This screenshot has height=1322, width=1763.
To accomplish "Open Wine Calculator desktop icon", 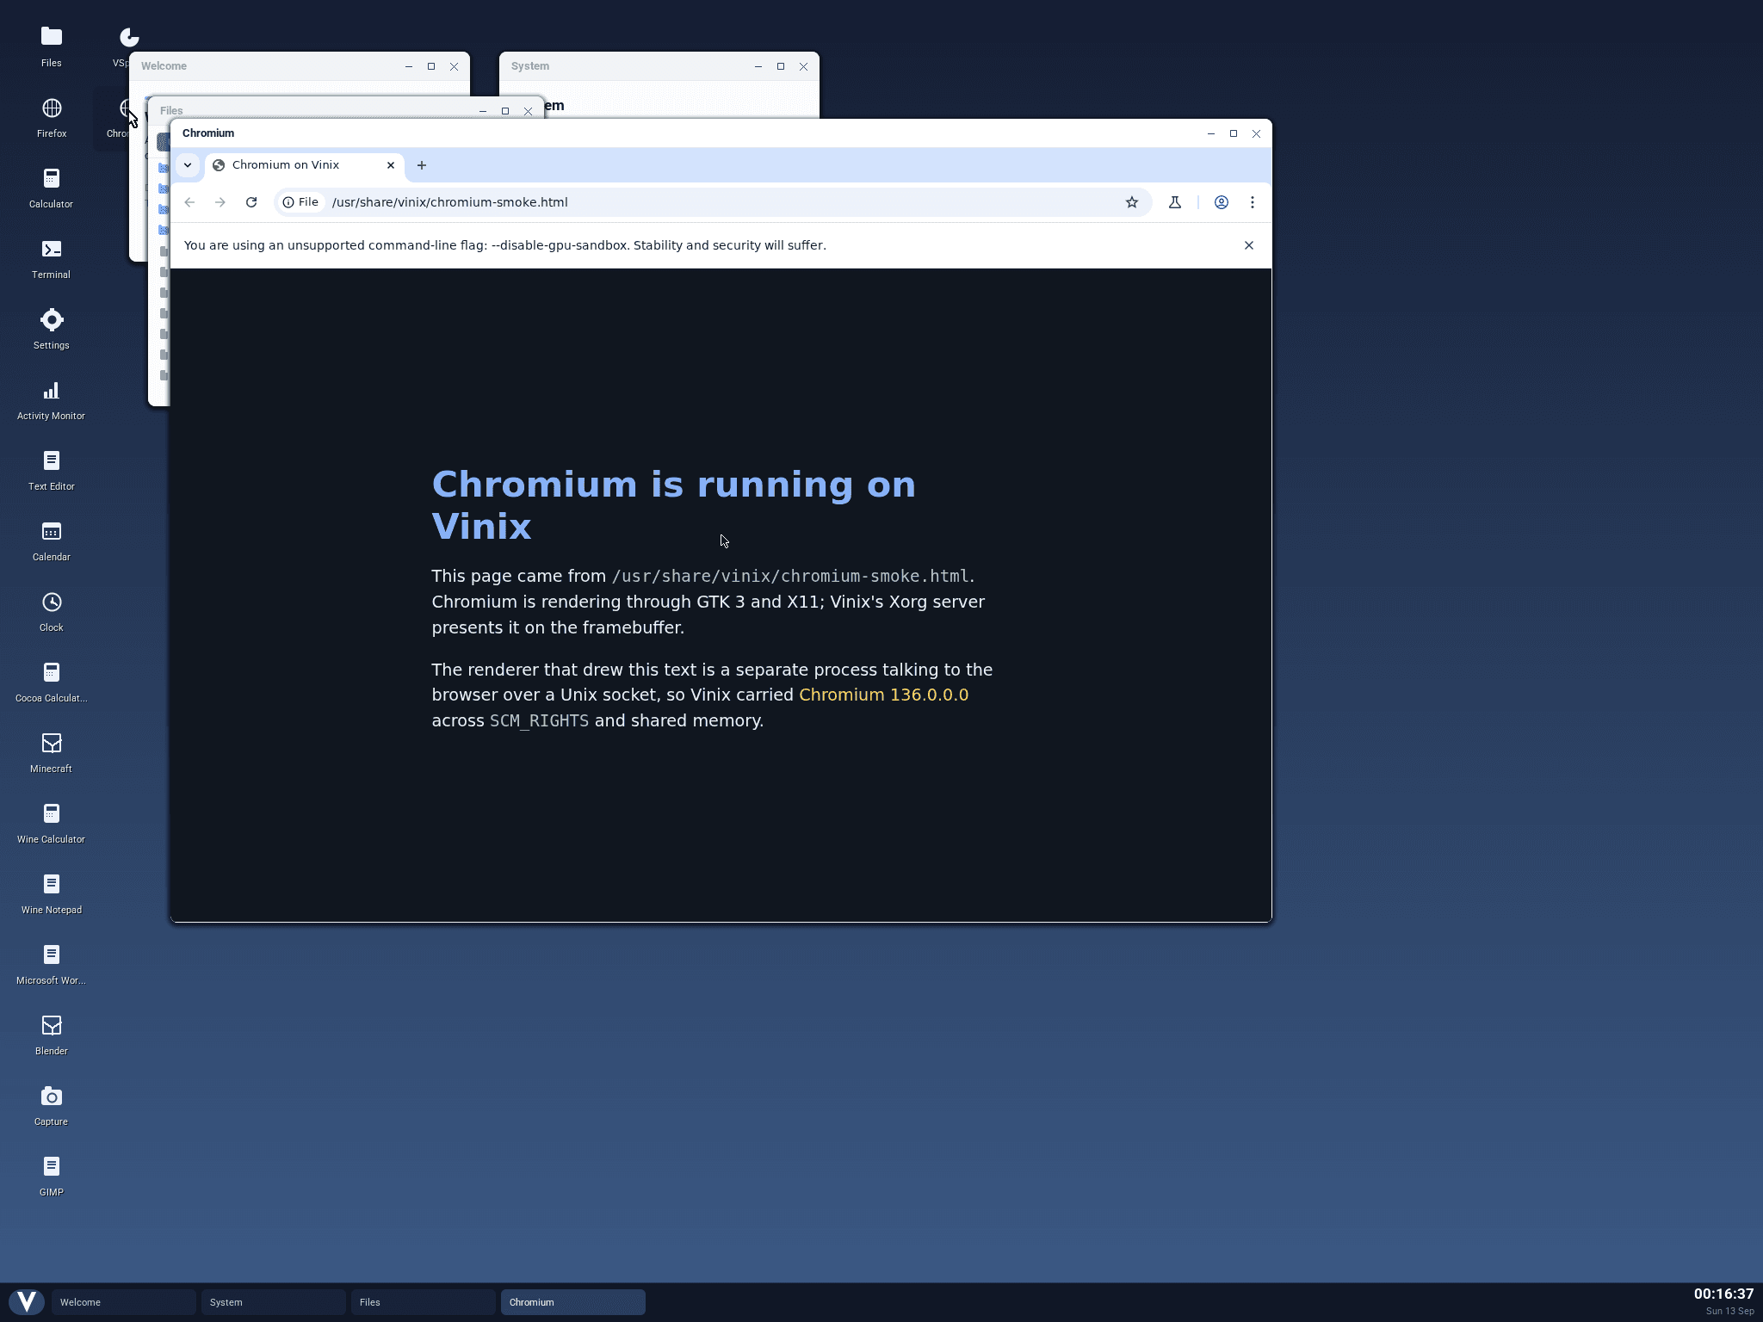I will coord(52,822).
